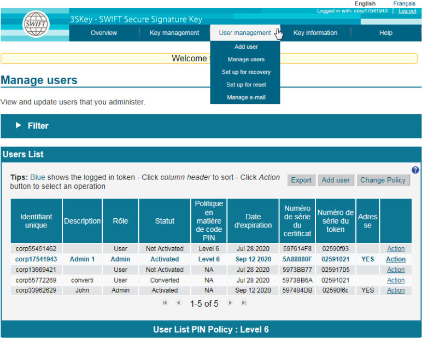Select Set up for recovery menu entry
422x338 pixels.
[x=246, y=72]
